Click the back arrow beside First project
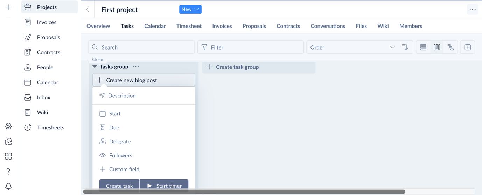This screenshot has height=195, width=482. (x=88, y=9)
